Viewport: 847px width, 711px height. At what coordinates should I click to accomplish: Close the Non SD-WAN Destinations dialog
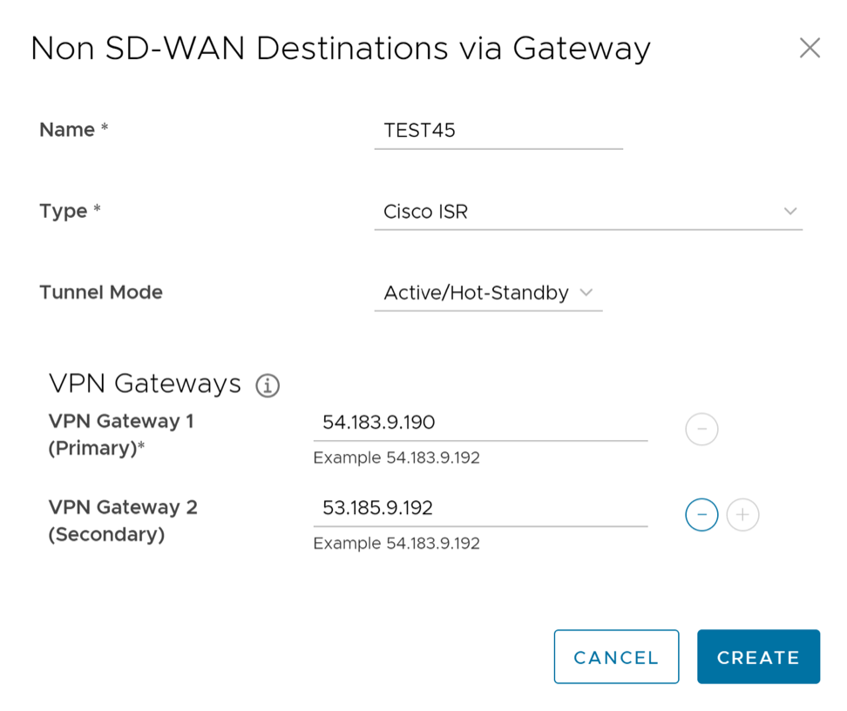click(810, 48)
